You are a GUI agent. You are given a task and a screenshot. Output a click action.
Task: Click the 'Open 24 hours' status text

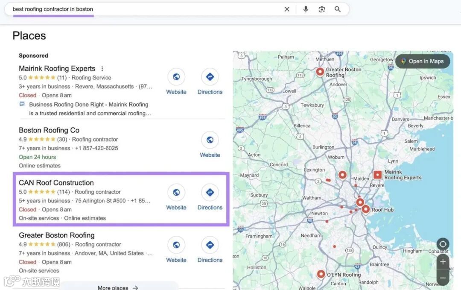pos(37,157)
